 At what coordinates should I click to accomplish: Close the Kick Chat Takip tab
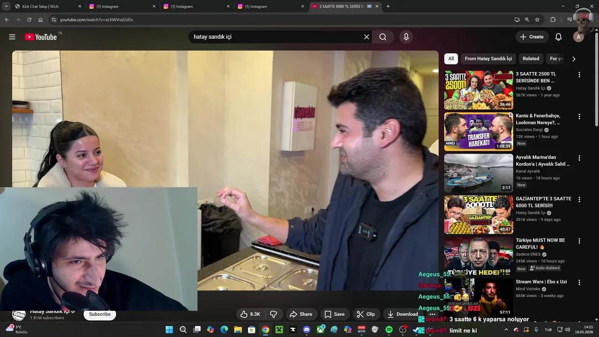pyautogui.click(x=80, y=7)
